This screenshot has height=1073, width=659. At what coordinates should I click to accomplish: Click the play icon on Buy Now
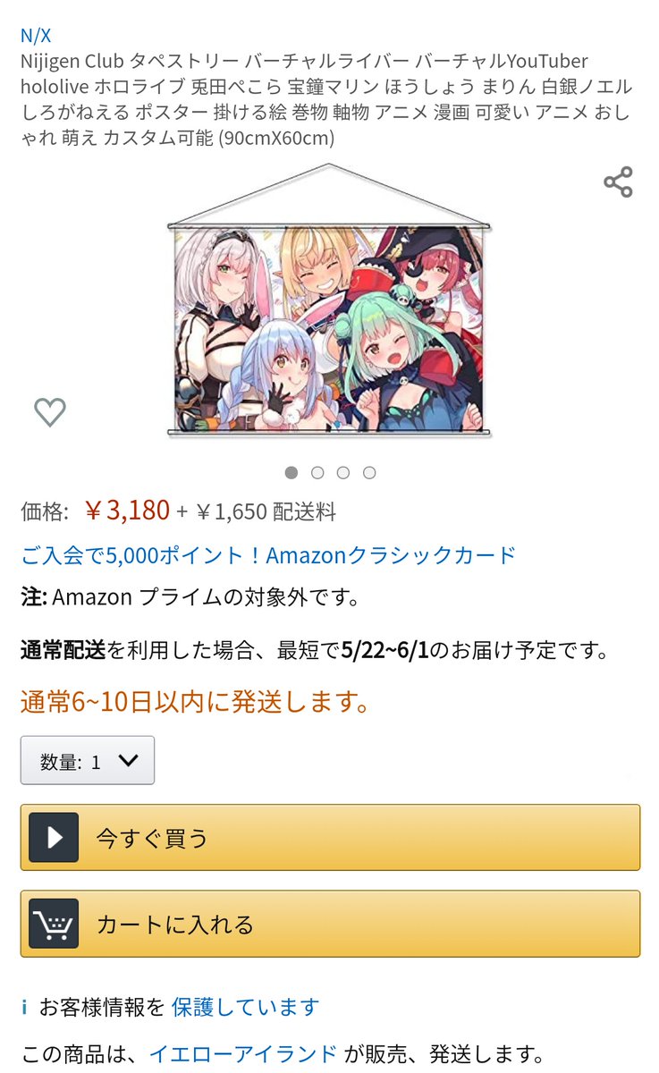54,838
